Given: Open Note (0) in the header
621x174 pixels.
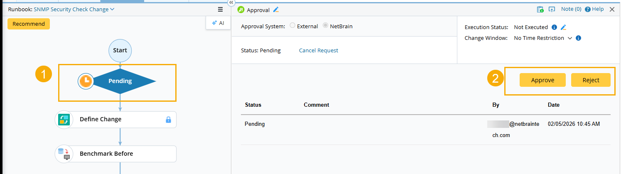Looking at the screenshot, I should click(571, 10).
